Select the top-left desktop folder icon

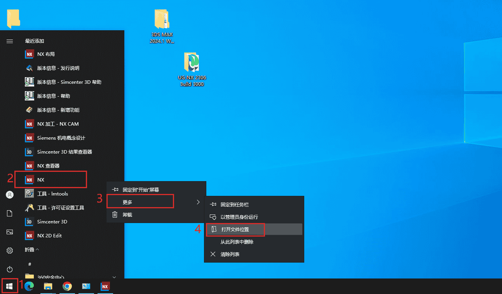[x=14, y=18]
